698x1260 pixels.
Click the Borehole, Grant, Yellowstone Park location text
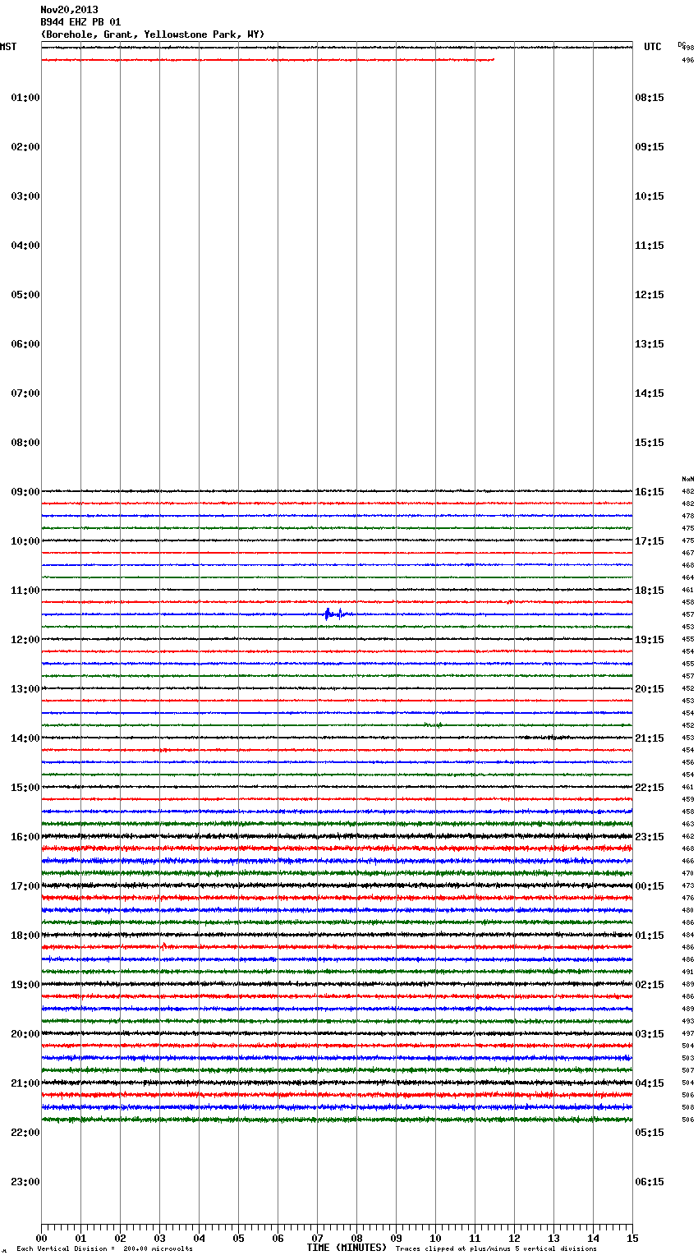(x=153, y=34)
